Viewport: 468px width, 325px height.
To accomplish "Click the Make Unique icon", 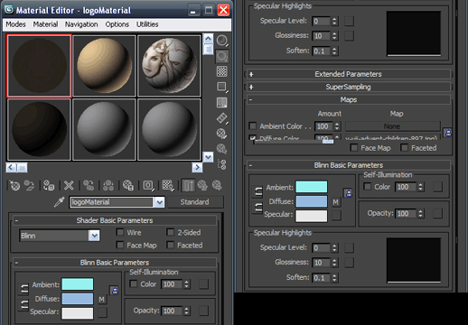I will tap(108, 185).
